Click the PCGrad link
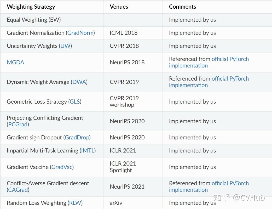The width and height of the screenshot is (272, 209). coord(18,125)
